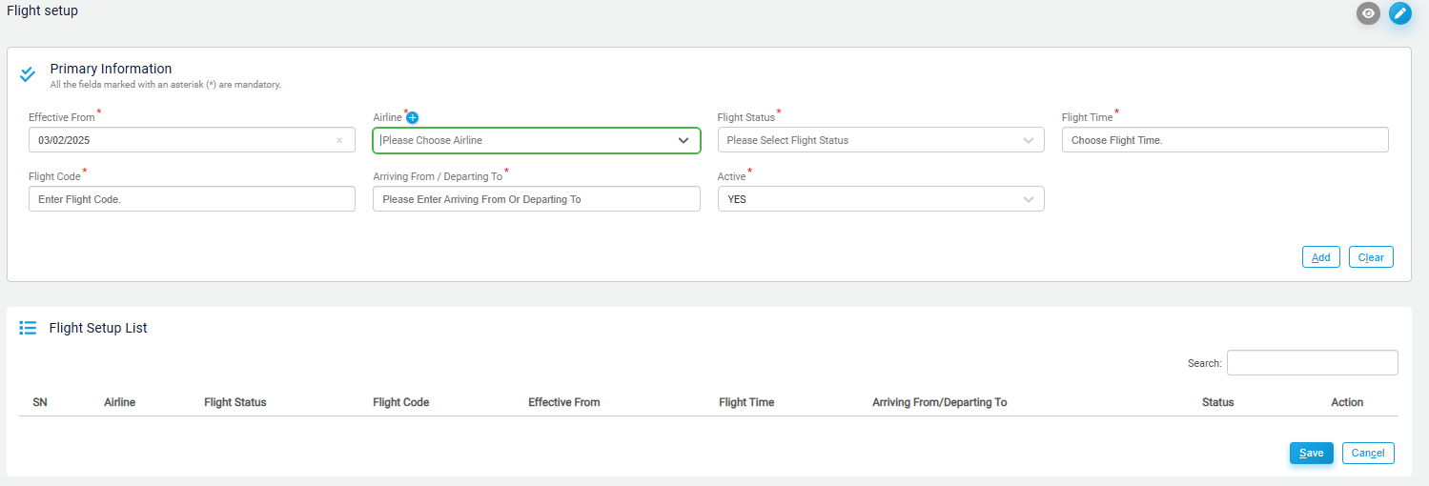The width and height of the screenshot is (1429, 486).
Task: Click the Clear button
Action: tap(1371, 257)
